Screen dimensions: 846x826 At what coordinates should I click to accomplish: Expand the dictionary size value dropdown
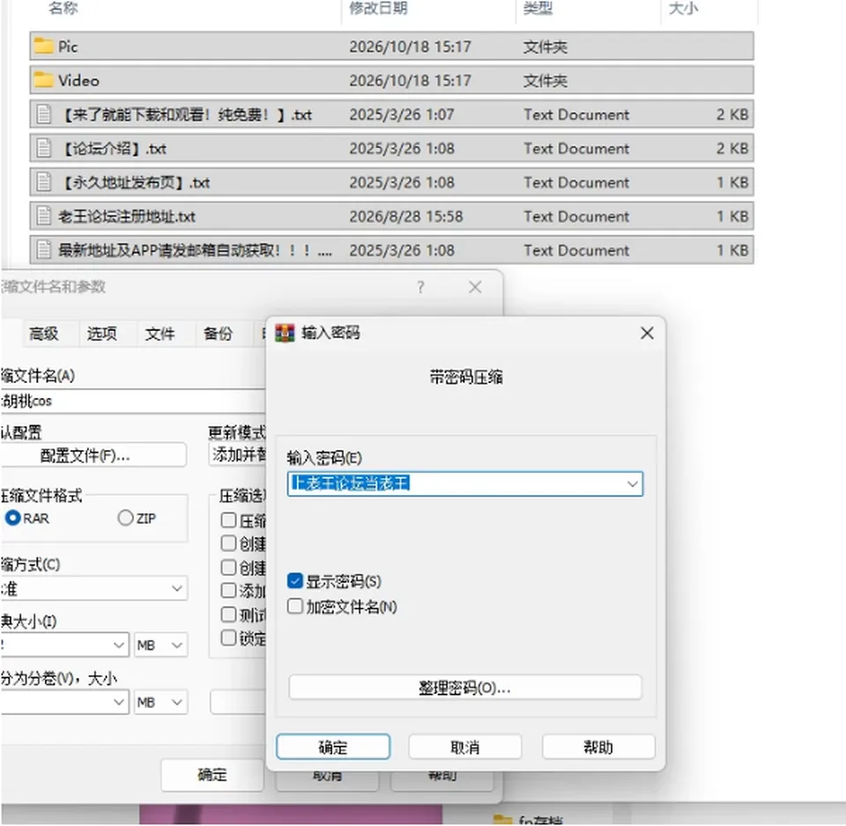119,645
